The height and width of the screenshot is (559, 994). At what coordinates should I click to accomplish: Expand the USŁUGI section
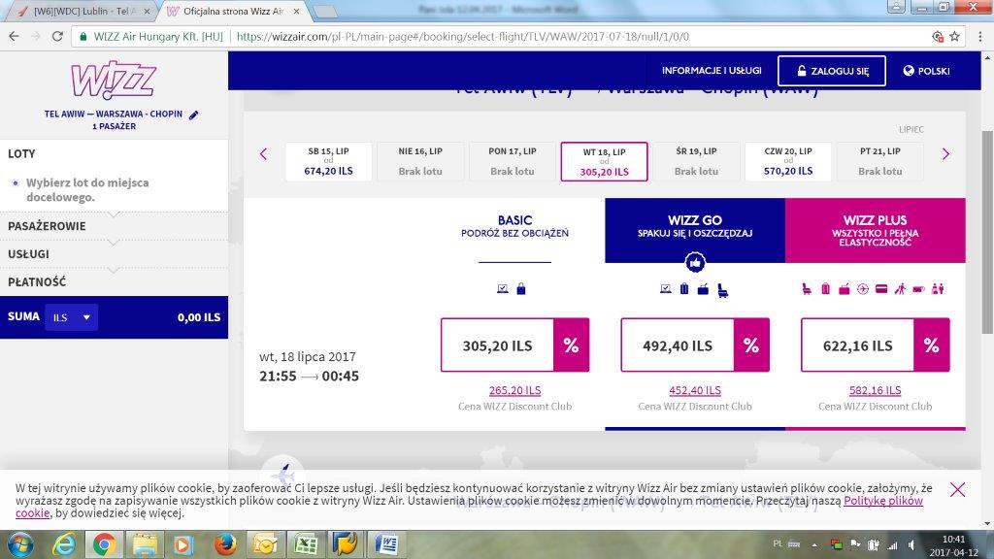point(115,254)
